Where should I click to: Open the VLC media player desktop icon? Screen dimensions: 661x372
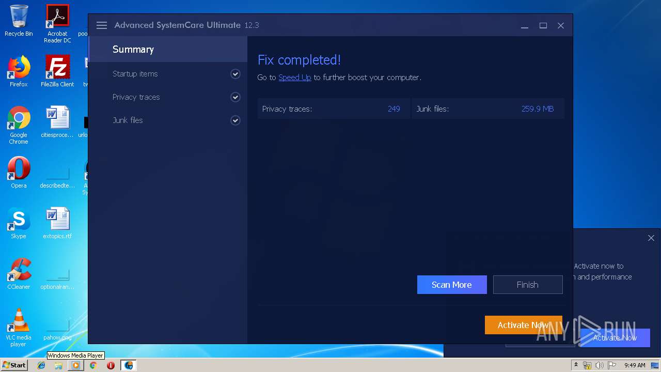click(x=19, y=328)
